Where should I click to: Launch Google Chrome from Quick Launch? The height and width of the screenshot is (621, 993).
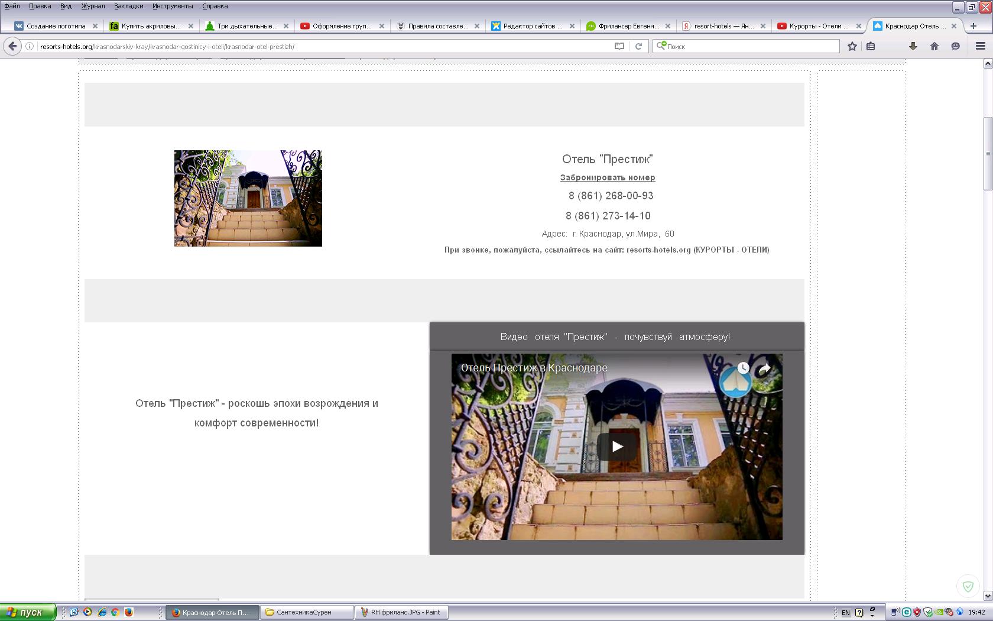115,612
